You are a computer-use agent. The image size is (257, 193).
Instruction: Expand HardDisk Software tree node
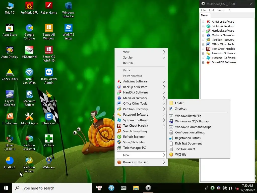click(203, 31)
